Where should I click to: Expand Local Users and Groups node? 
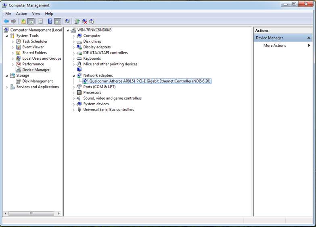click(13, 58)
